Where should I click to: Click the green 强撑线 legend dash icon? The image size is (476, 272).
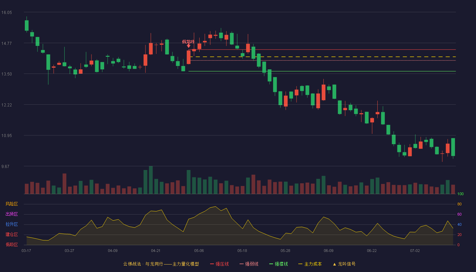point(271,264)
